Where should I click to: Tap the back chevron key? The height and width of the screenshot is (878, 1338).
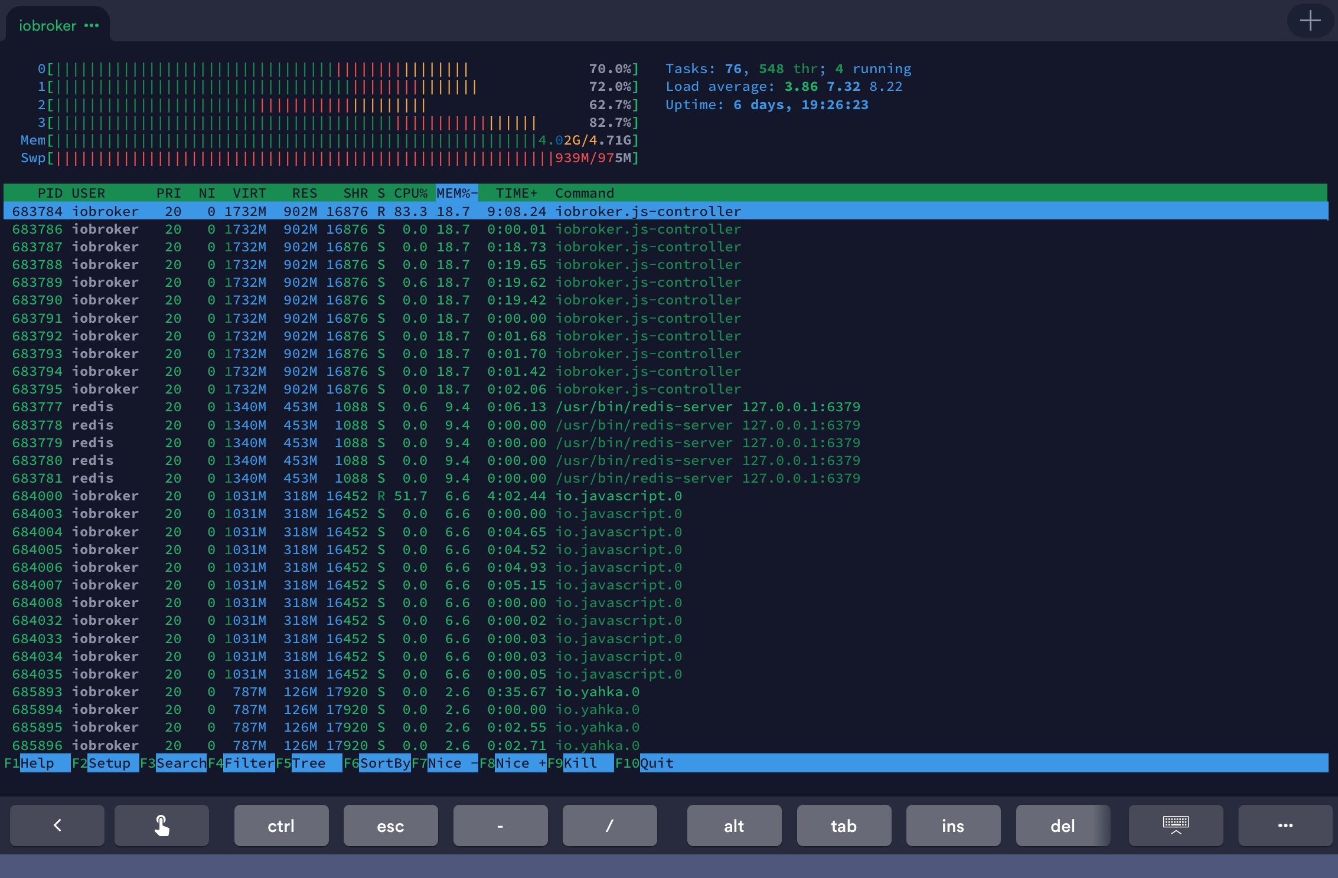(x=57, y=825)
